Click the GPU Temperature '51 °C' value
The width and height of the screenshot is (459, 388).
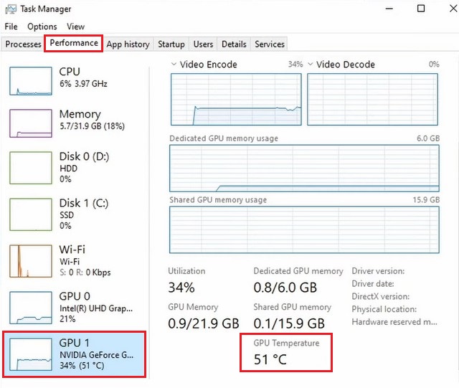(x=270, y=359)
